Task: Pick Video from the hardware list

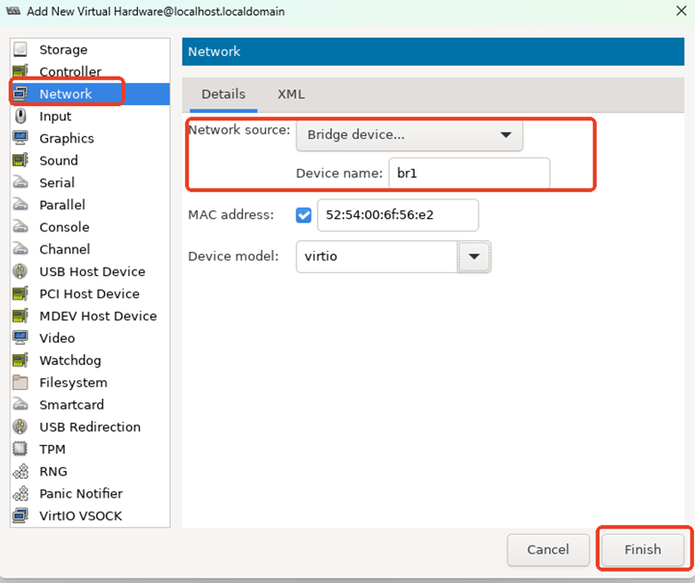Action: click(91, 338)
